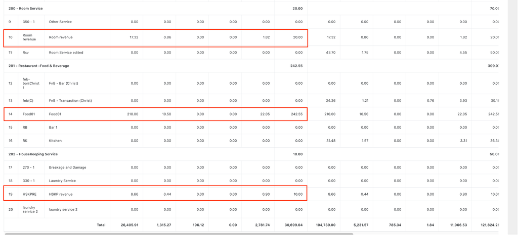The height and width of the screenshot is (235, 518).
Task: Click the 'Breakage and Damage' row description
Action: point(67,167)
